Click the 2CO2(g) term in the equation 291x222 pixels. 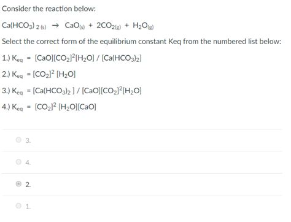coord(109,26)
